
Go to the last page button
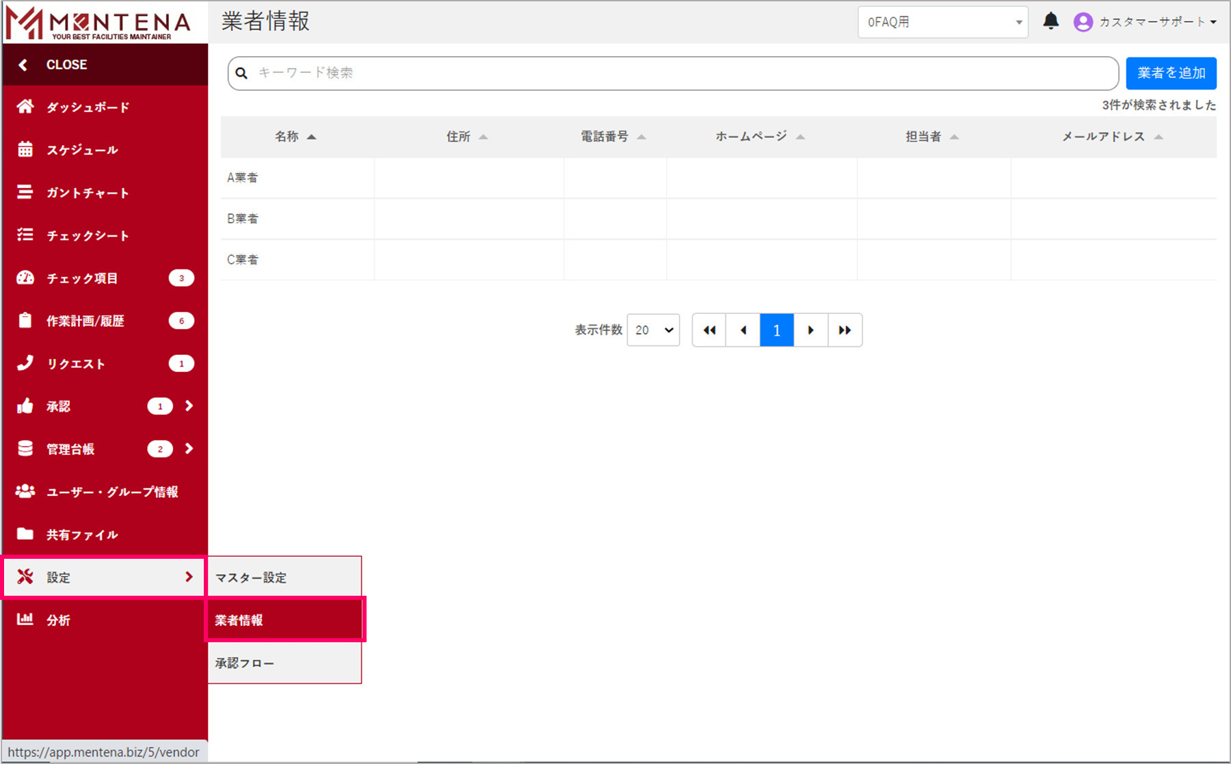pos(845,330)
